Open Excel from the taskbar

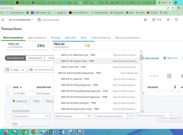point(52,132)
